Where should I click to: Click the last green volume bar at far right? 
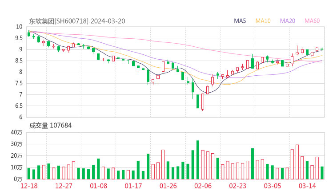coord(322,172)
